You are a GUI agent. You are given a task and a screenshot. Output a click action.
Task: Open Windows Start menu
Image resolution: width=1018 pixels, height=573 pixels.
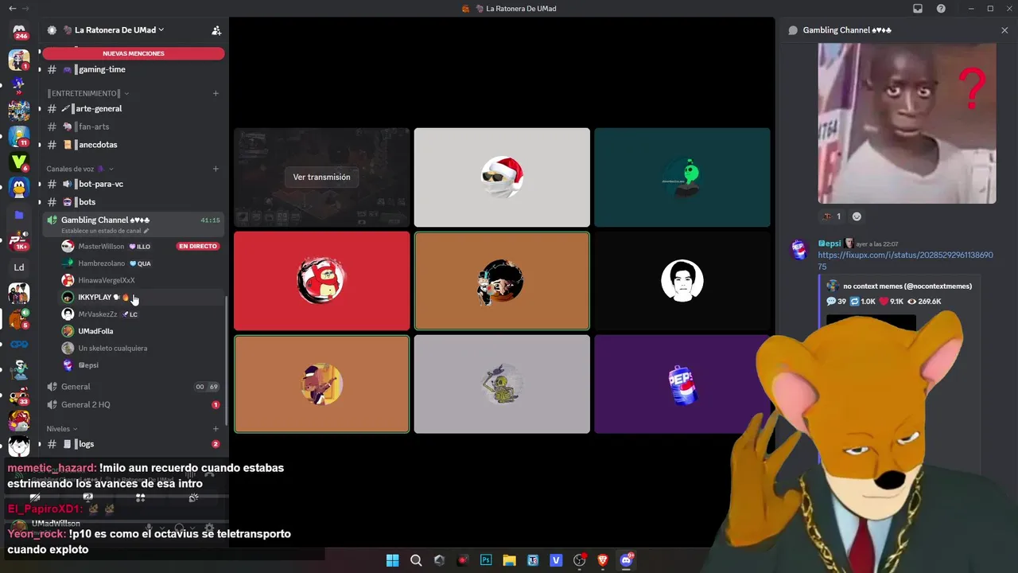click(x=392, y=560)
